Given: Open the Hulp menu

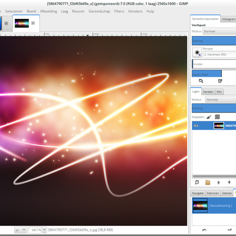Looking at the screenshot, I should [x=150, y=11].
